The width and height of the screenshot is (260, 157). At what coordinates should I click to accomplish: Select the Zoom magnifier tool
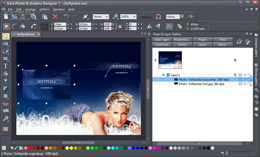[6, 118]
